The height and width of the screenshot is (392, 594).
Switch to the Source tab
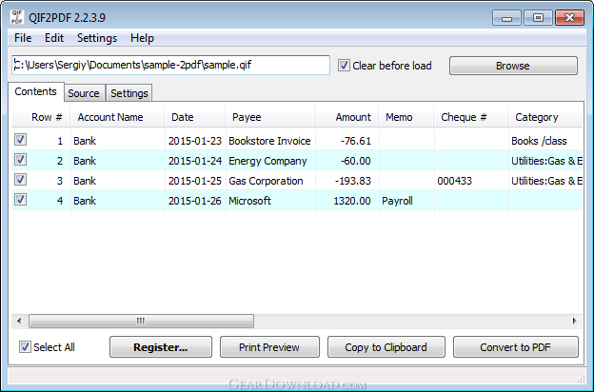[84, 93]
